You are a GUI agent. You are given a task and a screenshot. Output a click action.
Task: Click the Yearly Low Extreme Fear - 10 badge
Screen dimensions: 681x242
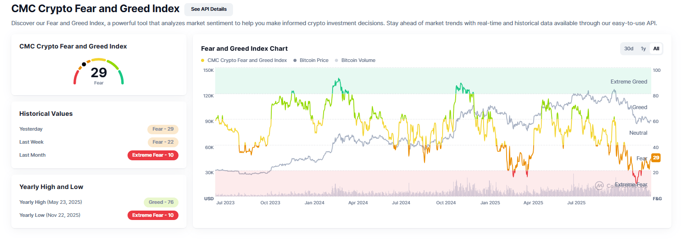pyautogui.click(x=153, y=215)
